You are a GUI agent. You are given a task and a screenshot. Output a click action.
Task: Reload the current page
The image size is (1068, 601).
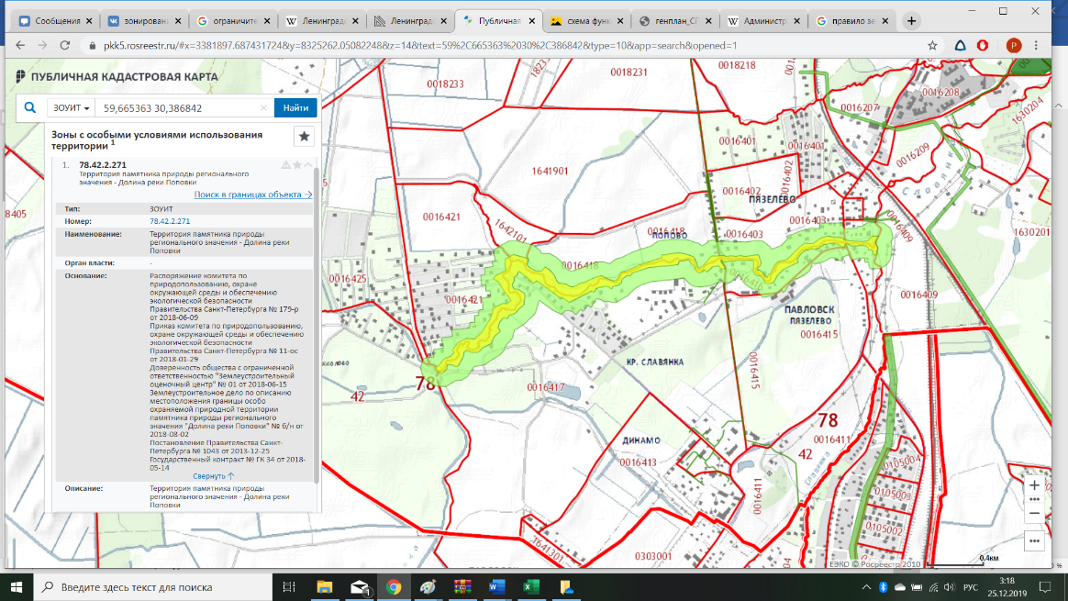tap(65, 46)
